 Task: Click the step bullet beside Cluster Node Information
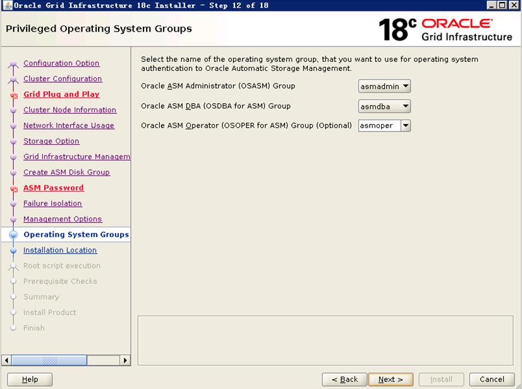point(13,110)
